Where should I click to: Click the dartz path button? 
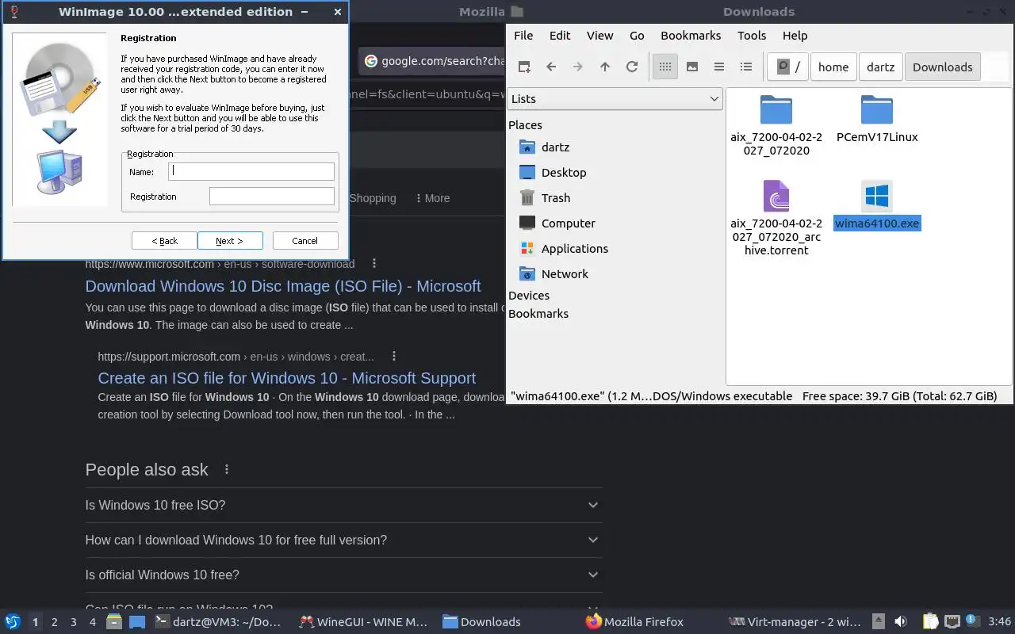(880, 67)
